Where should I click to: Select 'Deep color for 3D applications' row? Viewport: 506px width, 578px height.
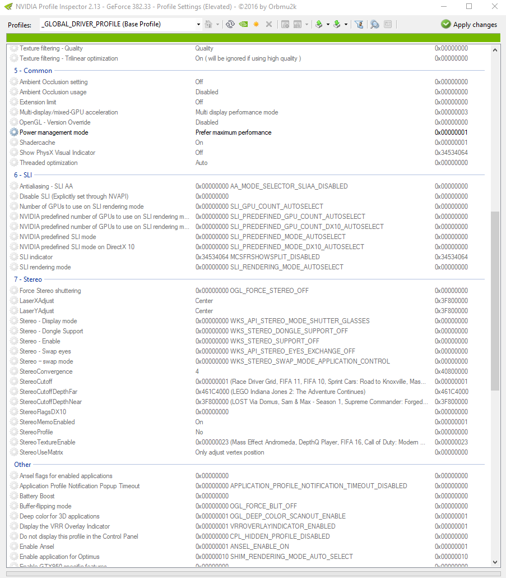pos(248,516)
